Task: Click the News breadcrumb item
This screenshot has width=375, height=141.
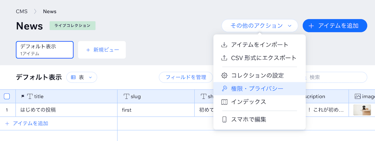Action: point(50,12)
